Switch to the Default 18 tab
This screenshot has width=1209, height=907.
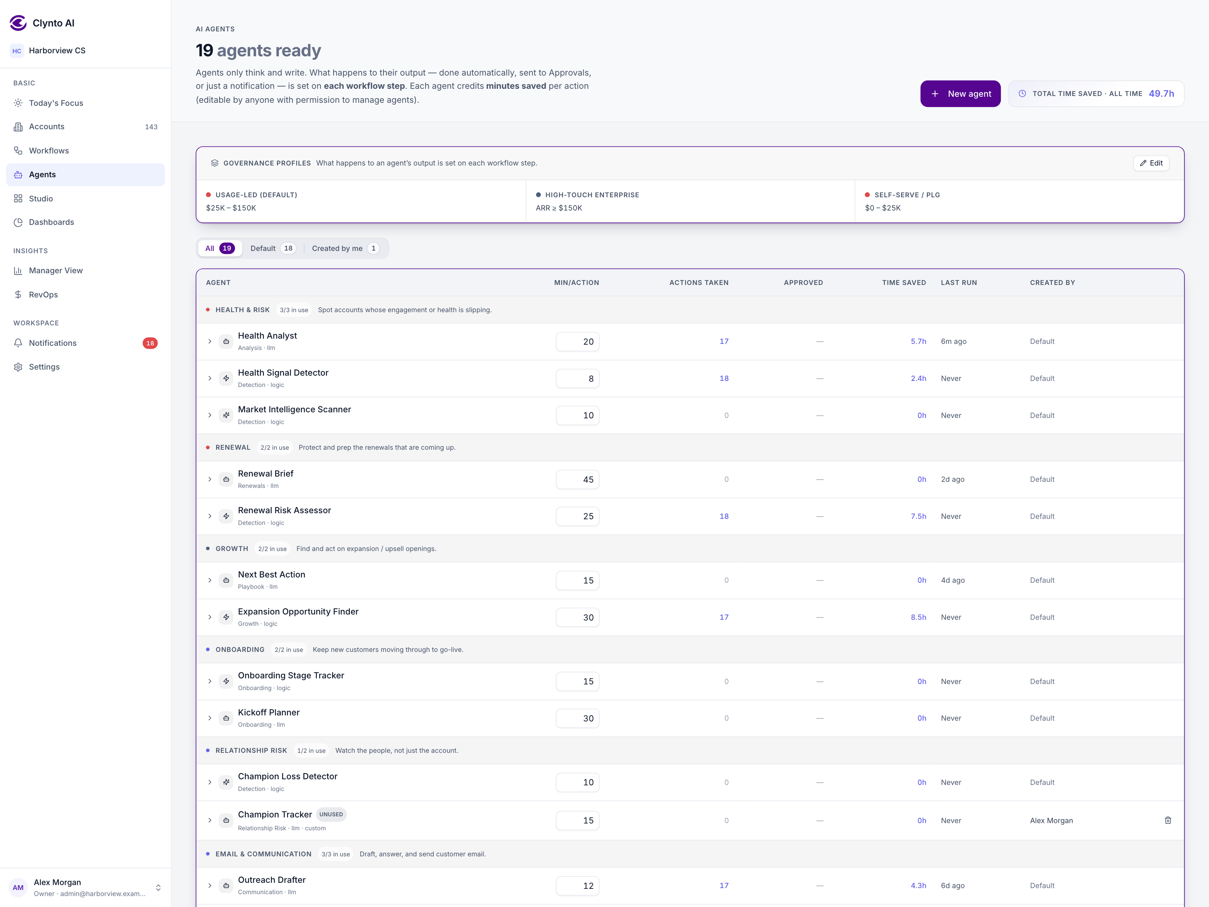(x=273, y=248)
